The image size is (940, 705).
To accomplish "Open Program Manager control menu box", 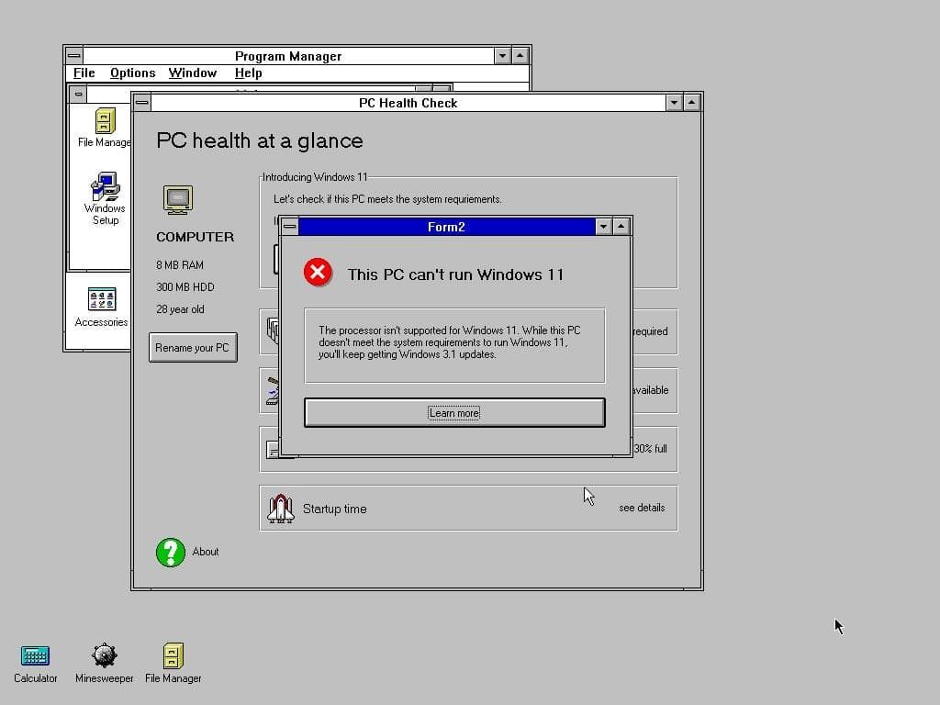I will 73,56.
